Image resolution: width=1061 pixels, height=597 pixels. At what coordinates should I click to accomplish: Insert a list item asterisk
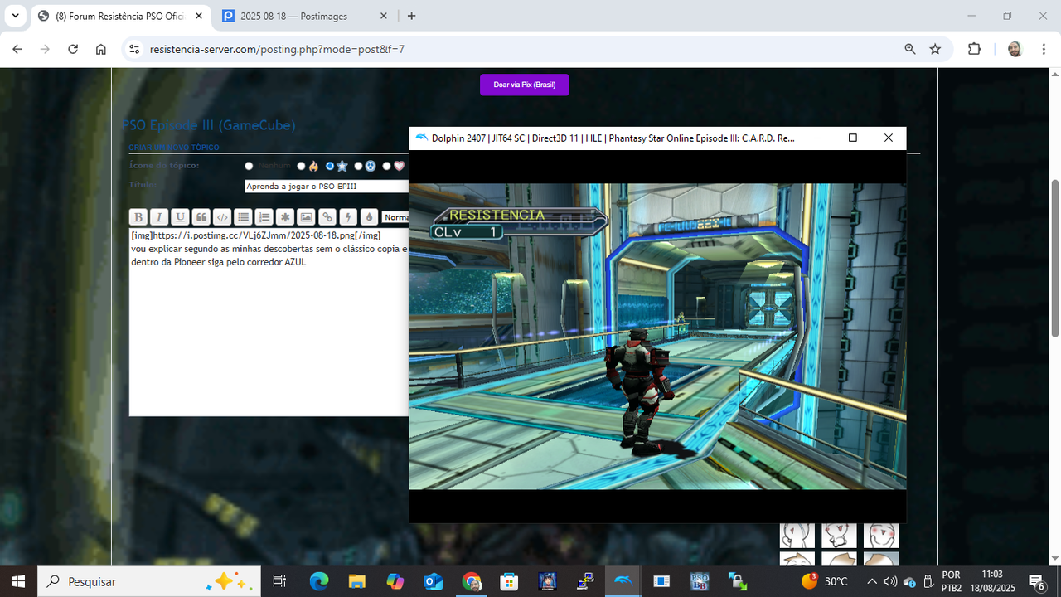285,217
